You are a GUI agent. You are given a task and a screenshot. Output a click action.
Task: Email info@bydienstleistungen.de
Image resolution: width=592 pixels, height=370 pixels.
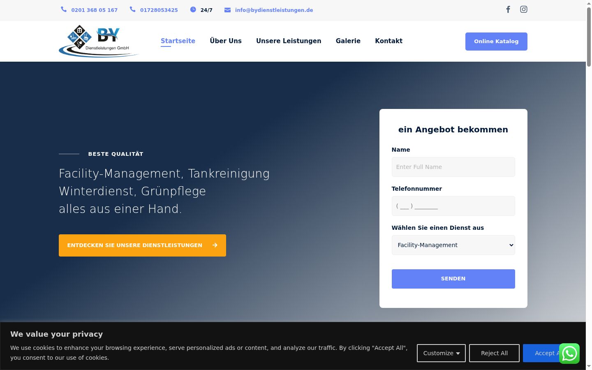pyautogui.click(x=274, y=10)
